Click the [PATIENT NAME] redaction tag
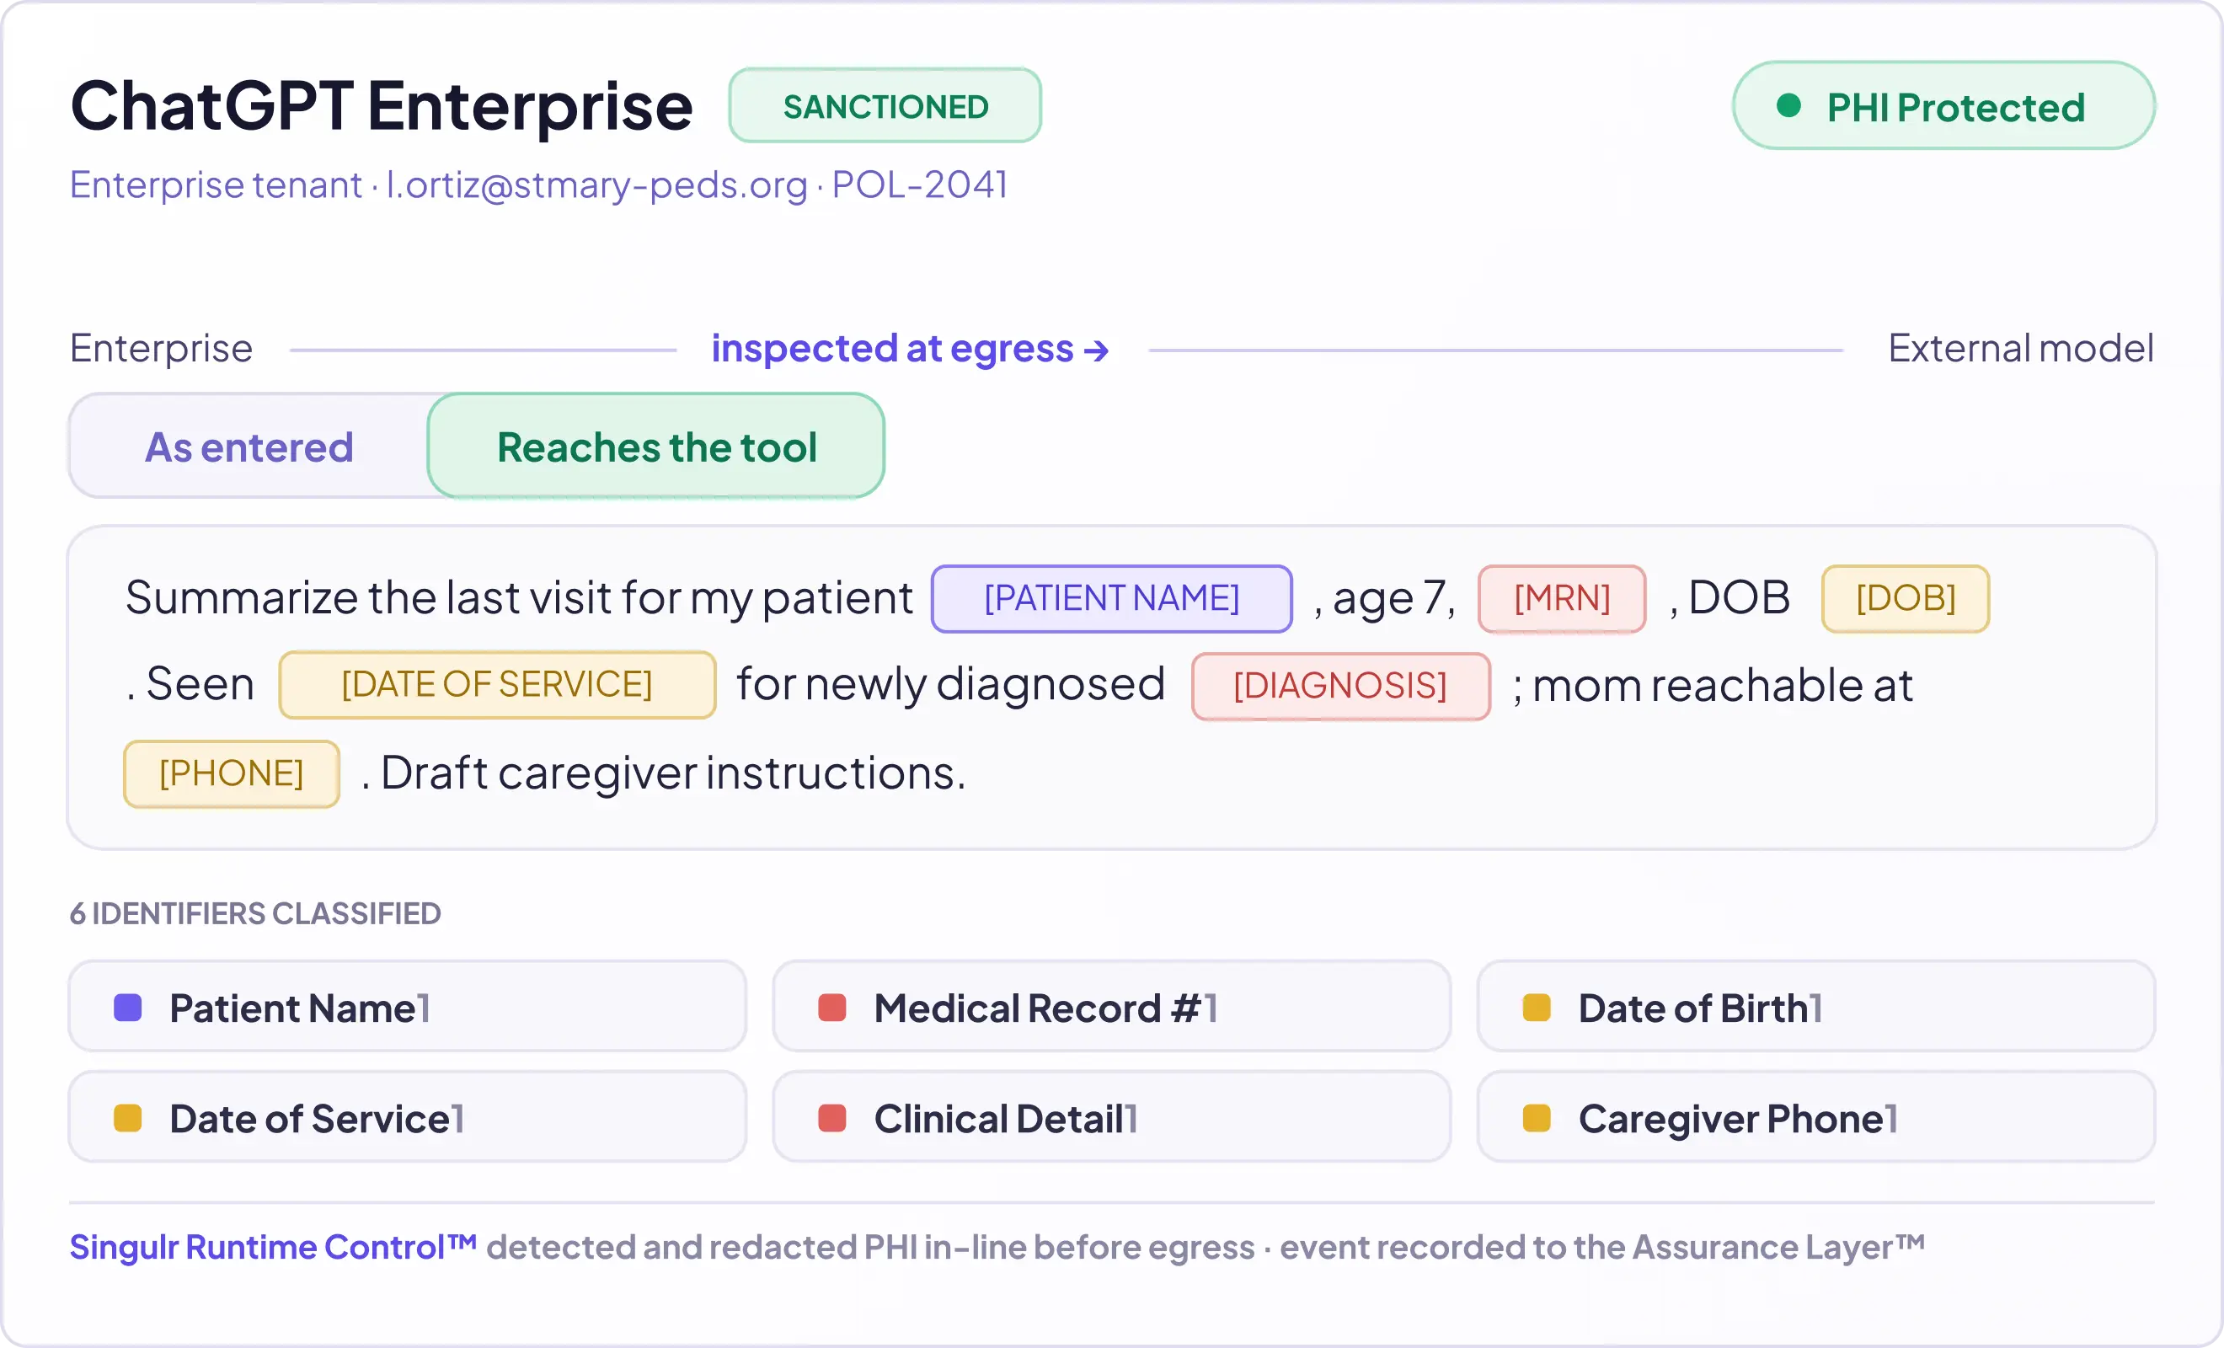This screenshot has width=2224, height=1348. 1112,599
